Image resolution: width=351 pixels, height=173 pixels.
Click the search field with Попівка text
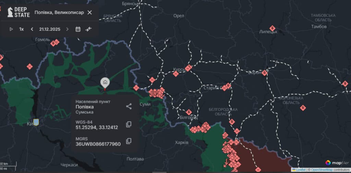click(x=59, y=12)
